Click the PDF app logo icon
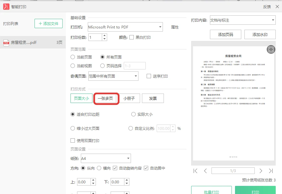 coord(6,7)
